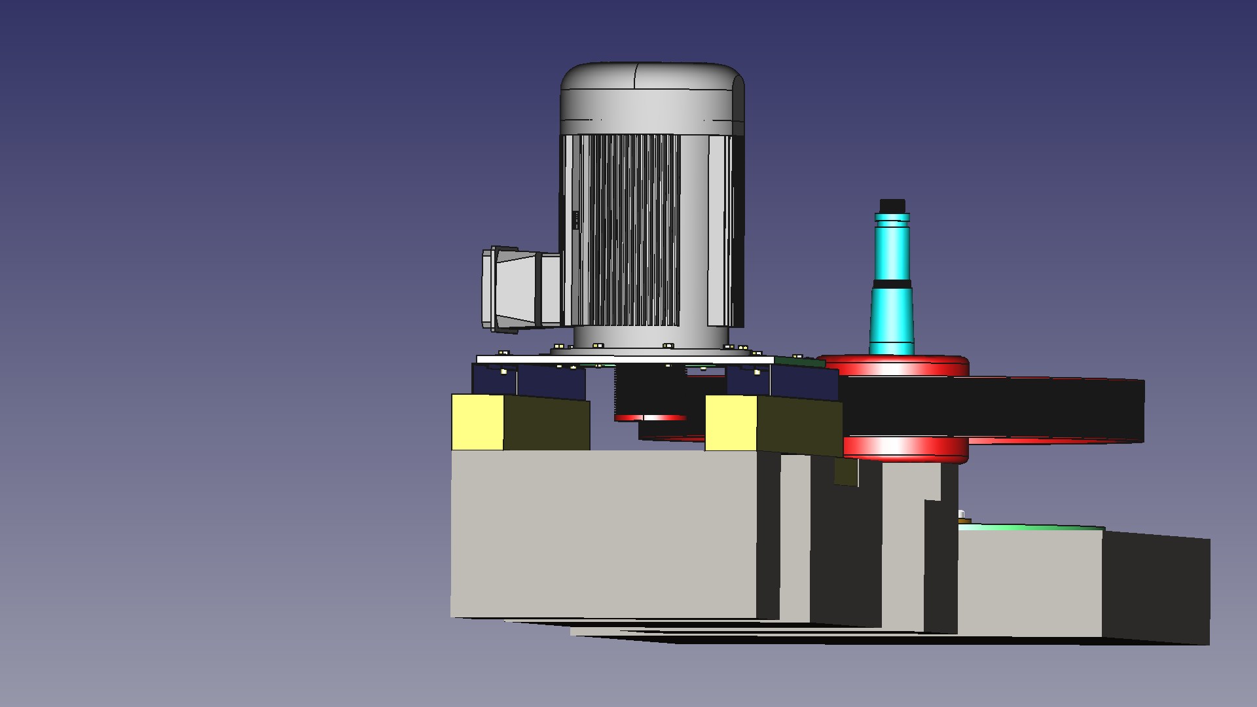This screenshot has height=707, width=1257.
Task: Click the black cap atop the cyan shaft
Action: [x=892, y=206]
